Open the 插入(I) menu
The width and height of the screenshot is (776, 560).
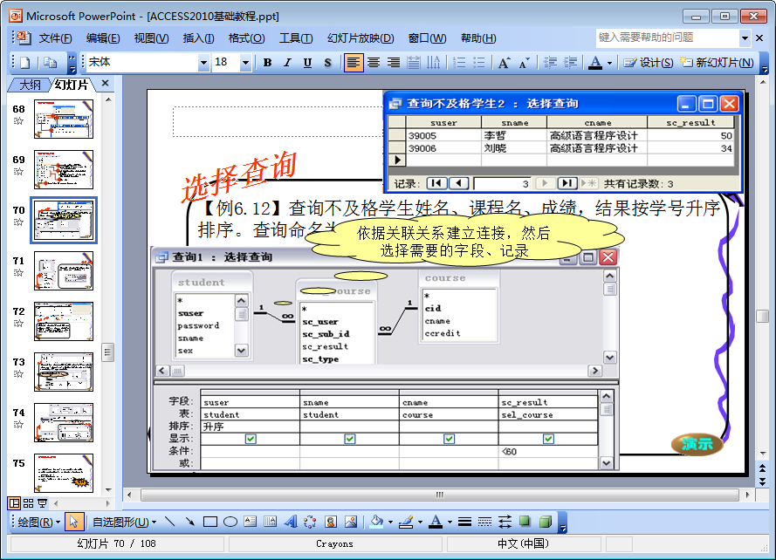click(x=198, y=38)
